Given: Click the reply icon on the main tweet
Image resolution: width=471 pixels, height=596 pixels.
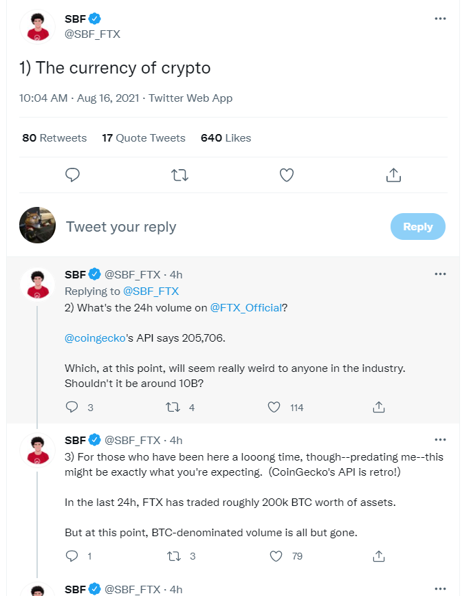Looking at the screenshot, I should click(73, 175).
